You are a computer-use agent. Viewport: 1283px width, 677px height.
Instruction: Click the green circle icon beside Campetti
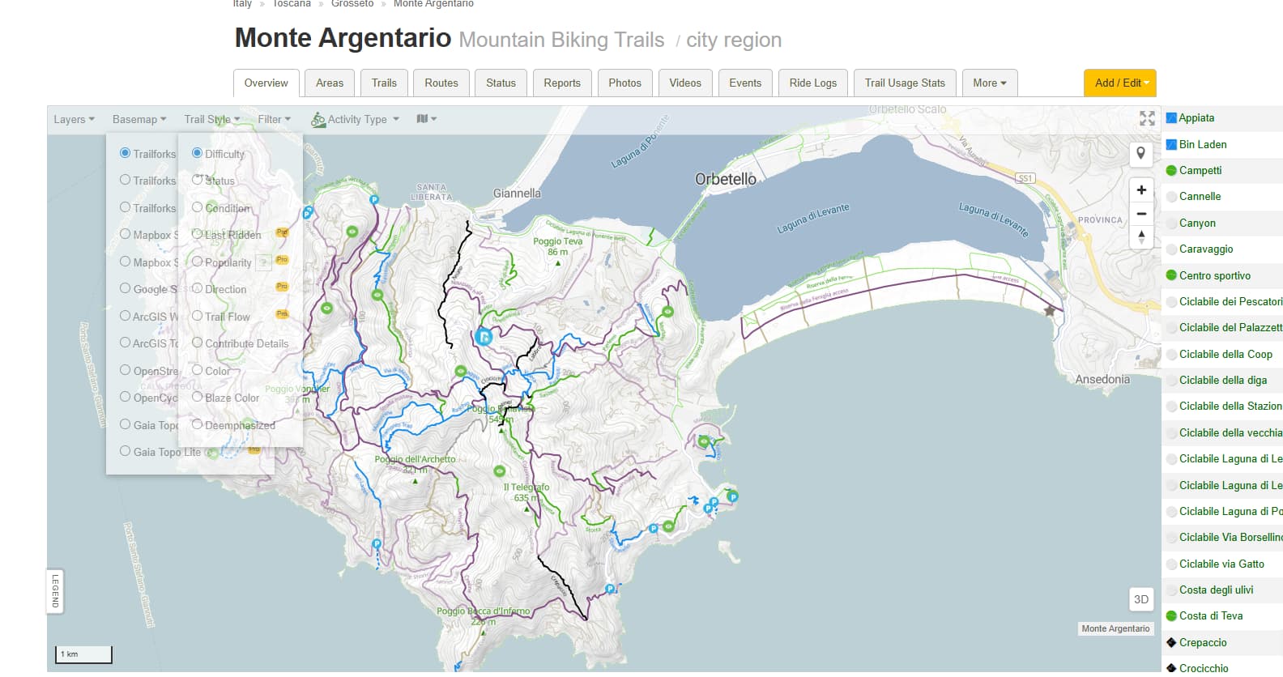[1171, 170]
